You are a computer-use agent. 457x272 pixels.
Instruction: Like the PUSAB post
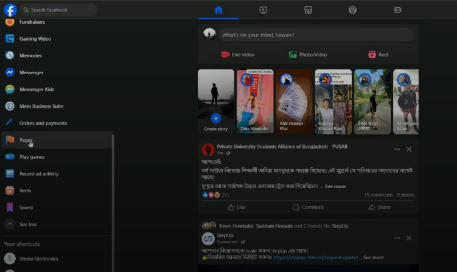pyautogui.click(x=236, y=207)
